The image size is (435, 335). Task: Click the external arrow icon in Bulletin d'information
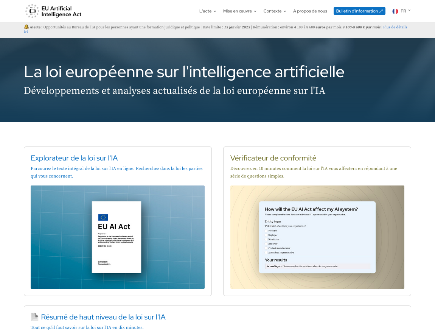(x=381, y=11)
